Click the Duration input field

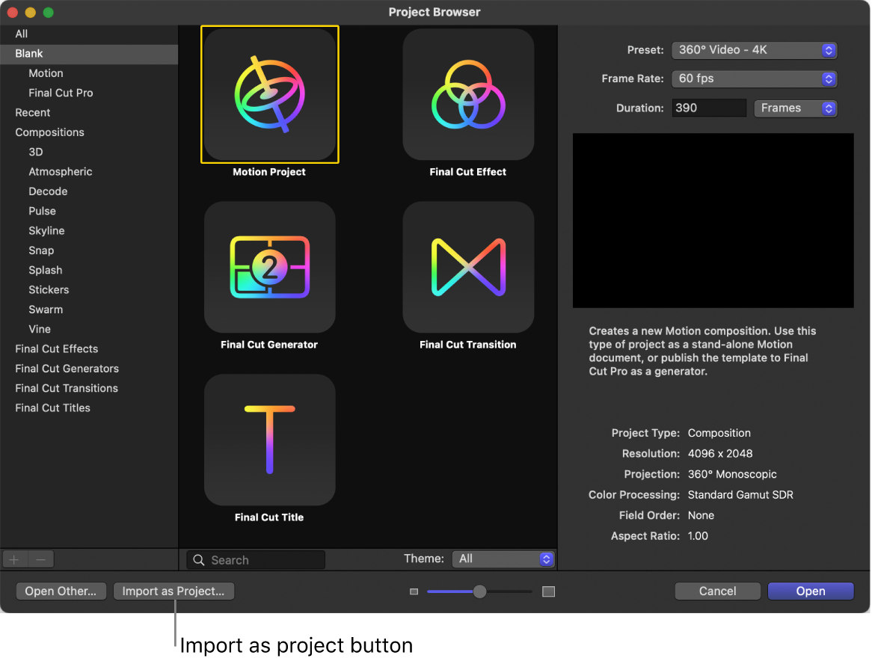pyautogui.click(x=708, y=108)
